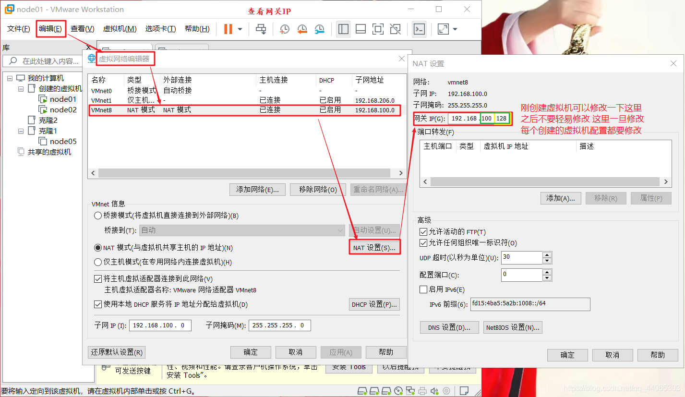Open the 帮助(H) menu
The height and width of the screenshot is (397, 685).
197,29
